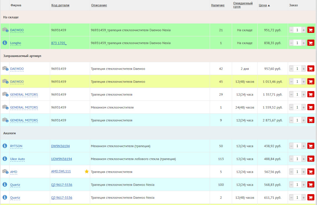Increase quantity for the RYTSON row
This screenshot has width=317, height=205.
[303, 146]
